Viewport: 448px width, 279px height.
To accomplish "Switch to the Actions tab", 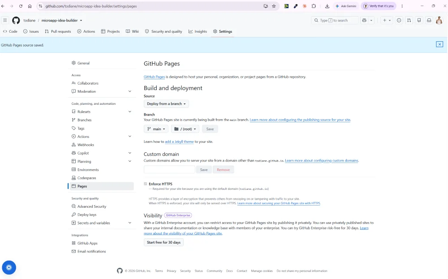I will click(86, 31).
